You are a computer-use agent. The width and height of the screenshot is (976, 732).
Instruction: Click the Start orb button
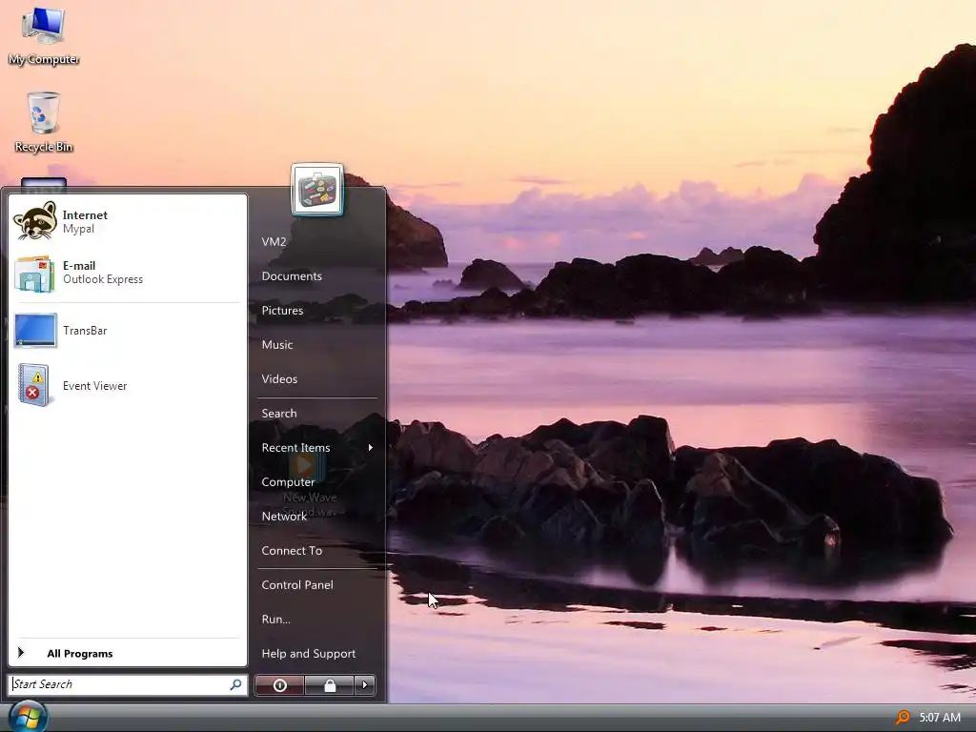[x=28, y=717]
